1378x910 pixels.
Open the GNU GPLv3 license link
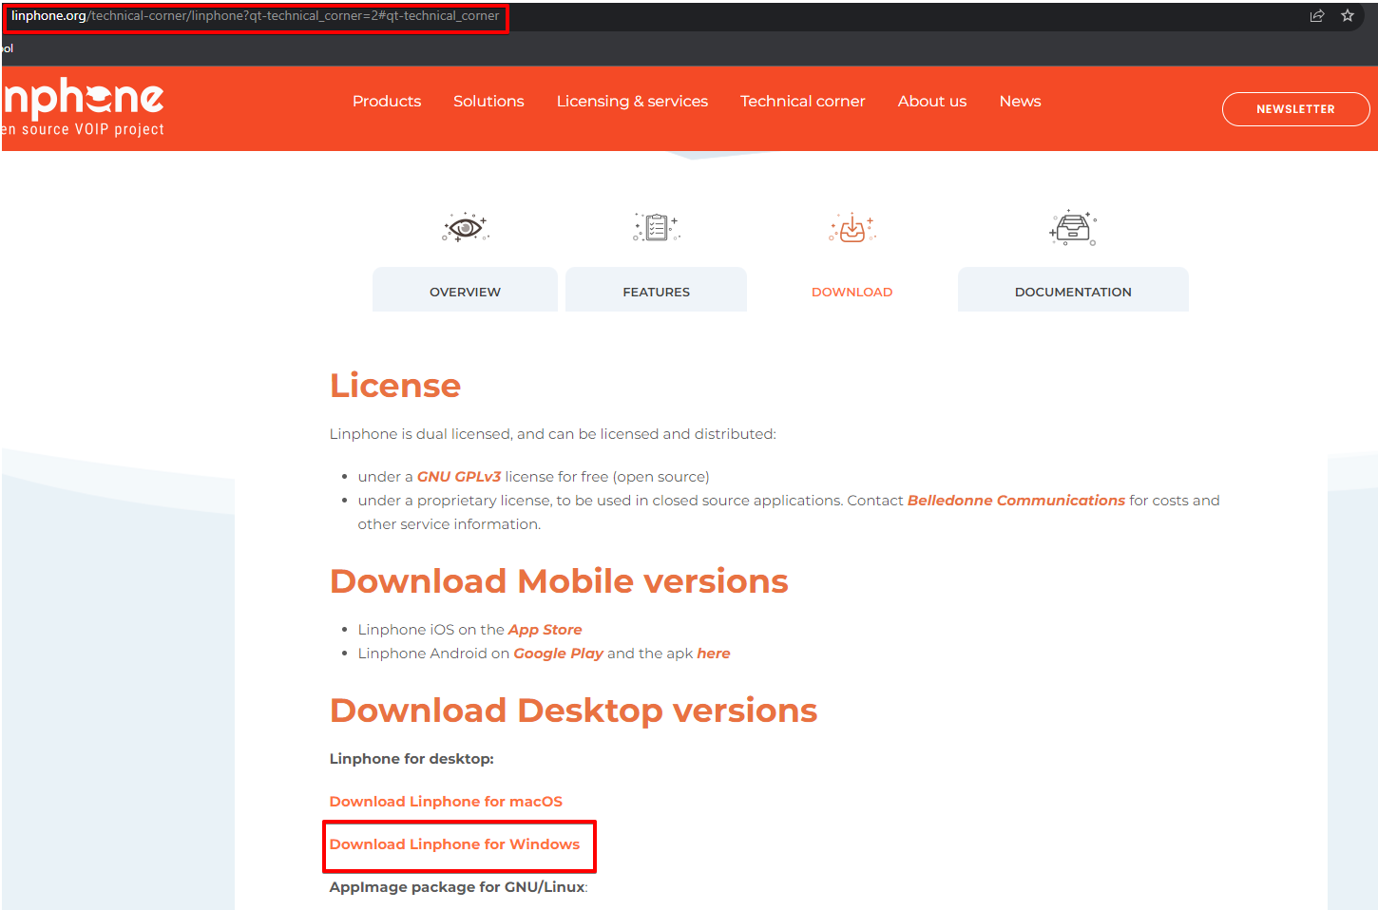pos(458,477)
